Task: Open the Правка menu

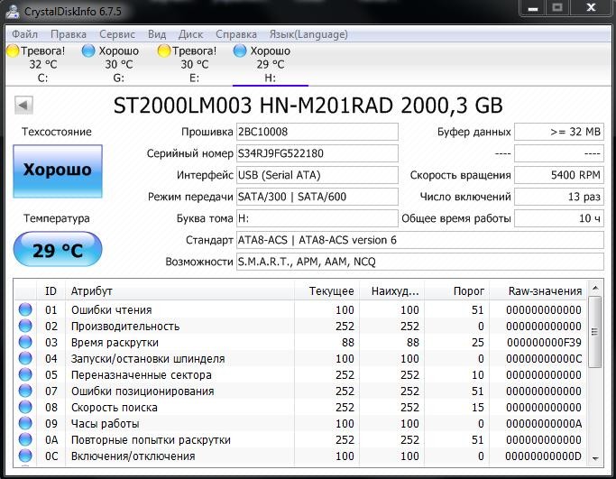Action: click(69, 34)
